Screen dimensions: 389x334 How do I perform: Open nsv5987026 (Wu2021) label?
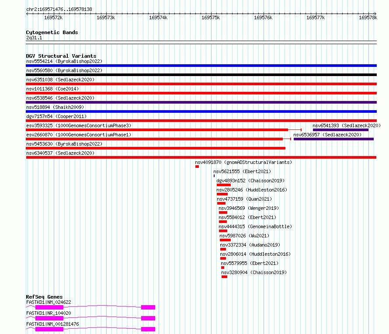point(244,236)
